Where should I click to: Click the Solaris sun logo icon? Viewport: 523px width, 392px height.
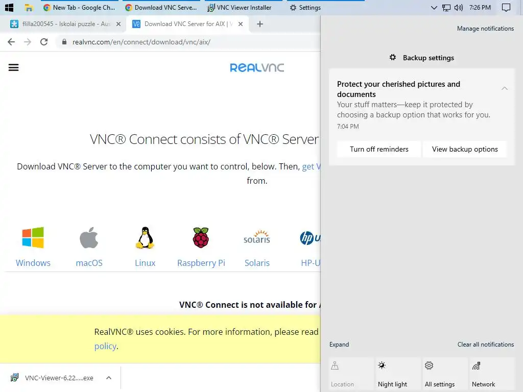(257, 237)
